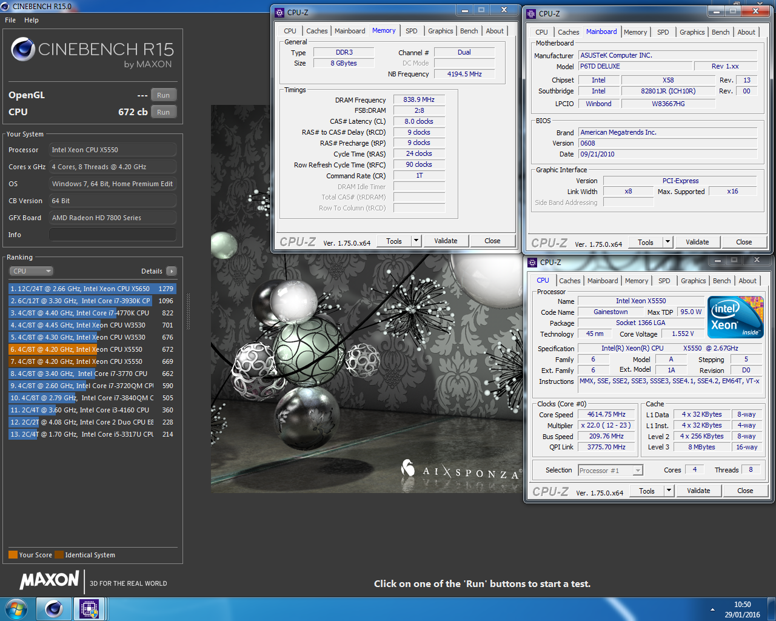Run the CPU benchmark
This screenshot has width=776, height=621.
164,112
